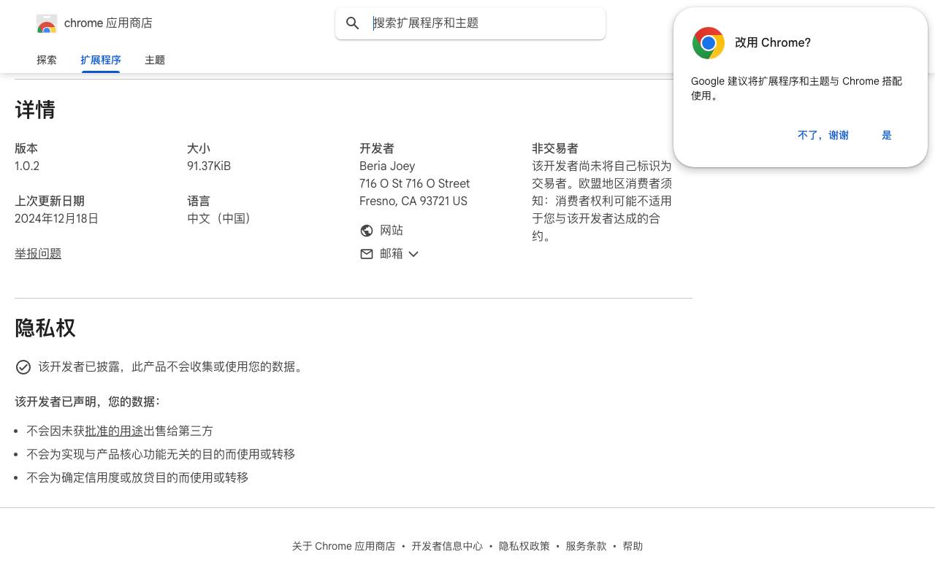Open the 探索 tab

(x=47, y=60)
